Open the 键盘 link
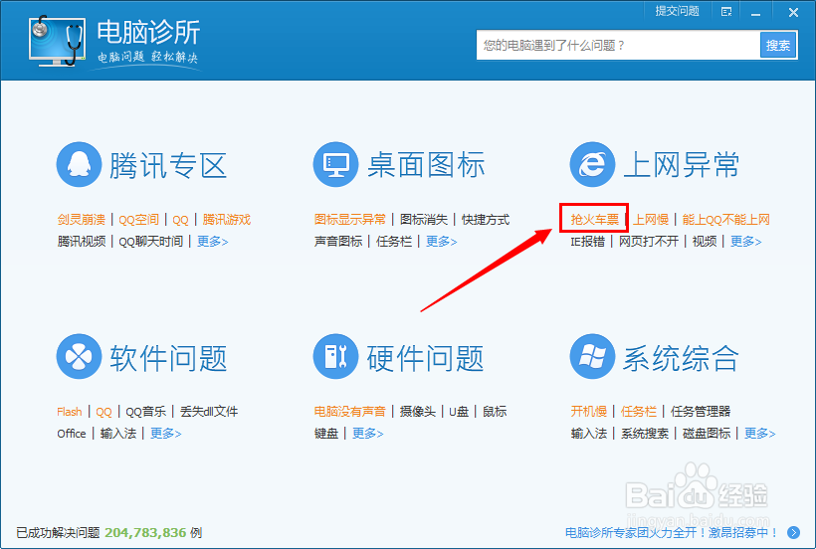This screenshot has width=816, height=549. pos(326,433)
